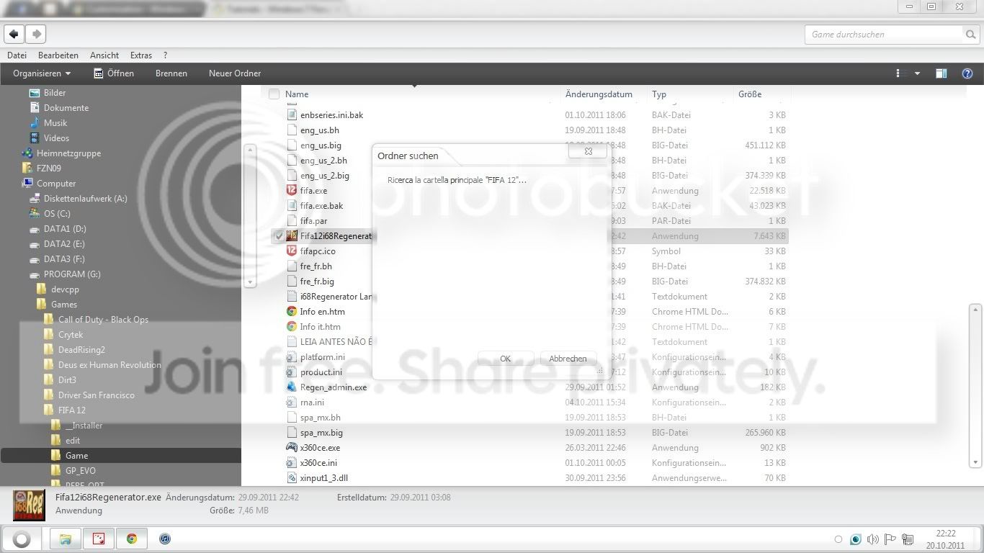Expand the view options dropdown arrow
This screenshot has height=553, width=984.
click(917, 73)
